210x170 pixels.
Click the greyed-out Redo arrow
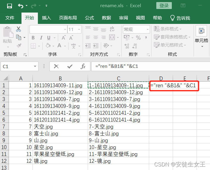34,6
